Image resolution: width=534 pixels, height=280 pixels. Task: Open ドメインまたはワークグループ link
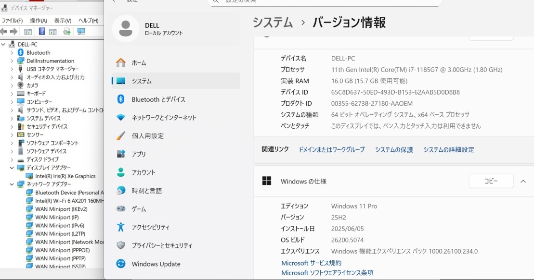click(331, 149)
